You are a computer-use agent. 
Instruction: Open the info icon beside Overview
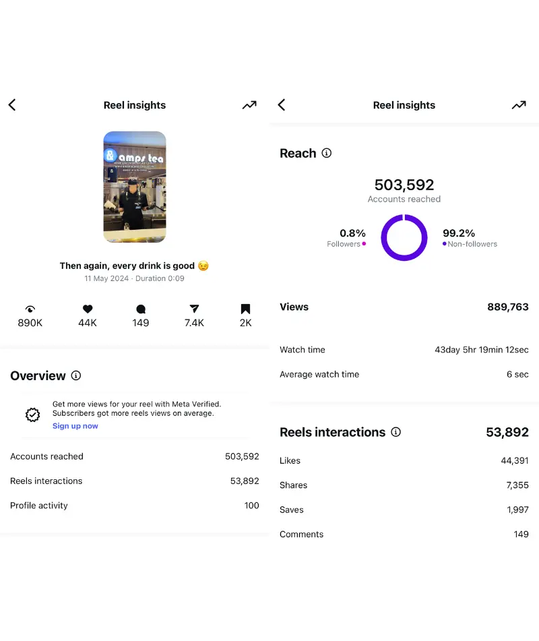[76, 375]
